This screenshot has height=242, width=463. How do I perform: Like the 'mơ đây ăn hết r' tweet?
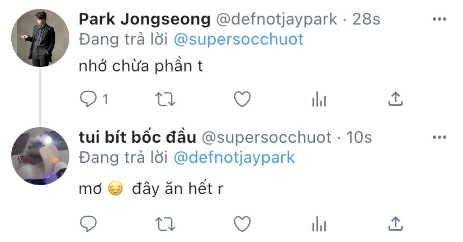click(242, 224)
